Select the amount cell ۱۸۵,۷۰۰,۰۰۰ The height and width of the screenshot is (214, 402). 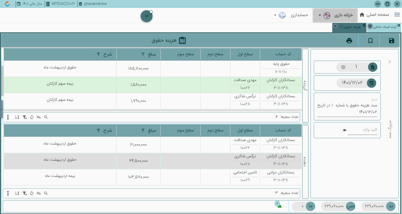(x=138, y=68)
